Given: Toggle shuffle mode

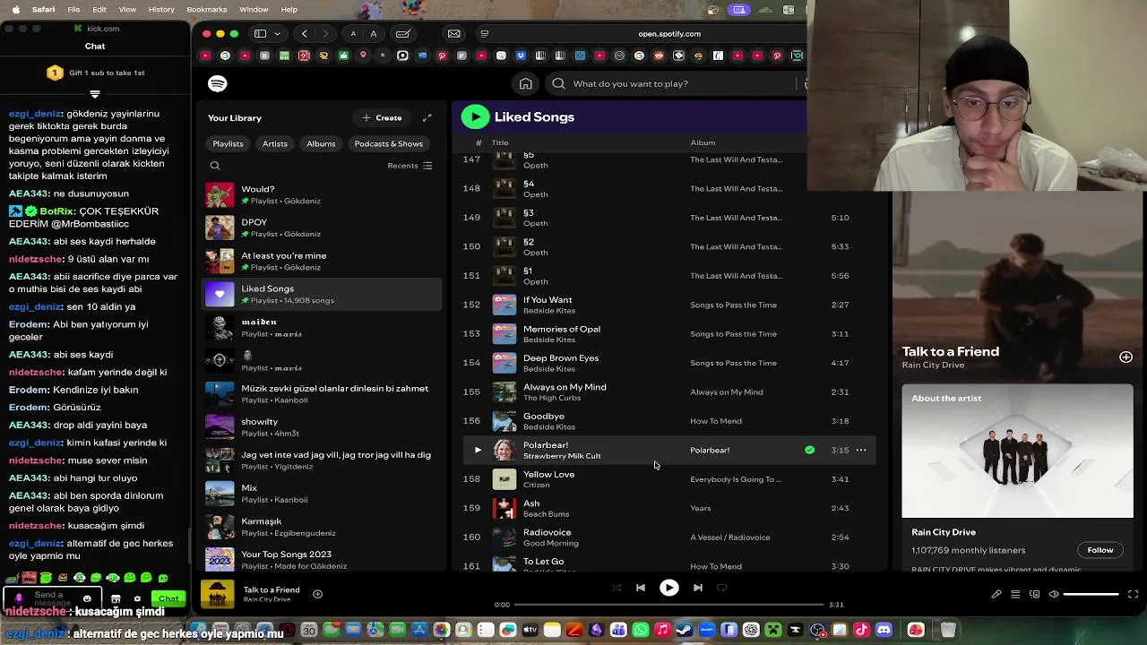Looking at the screenshot, I should pos(617,588).
